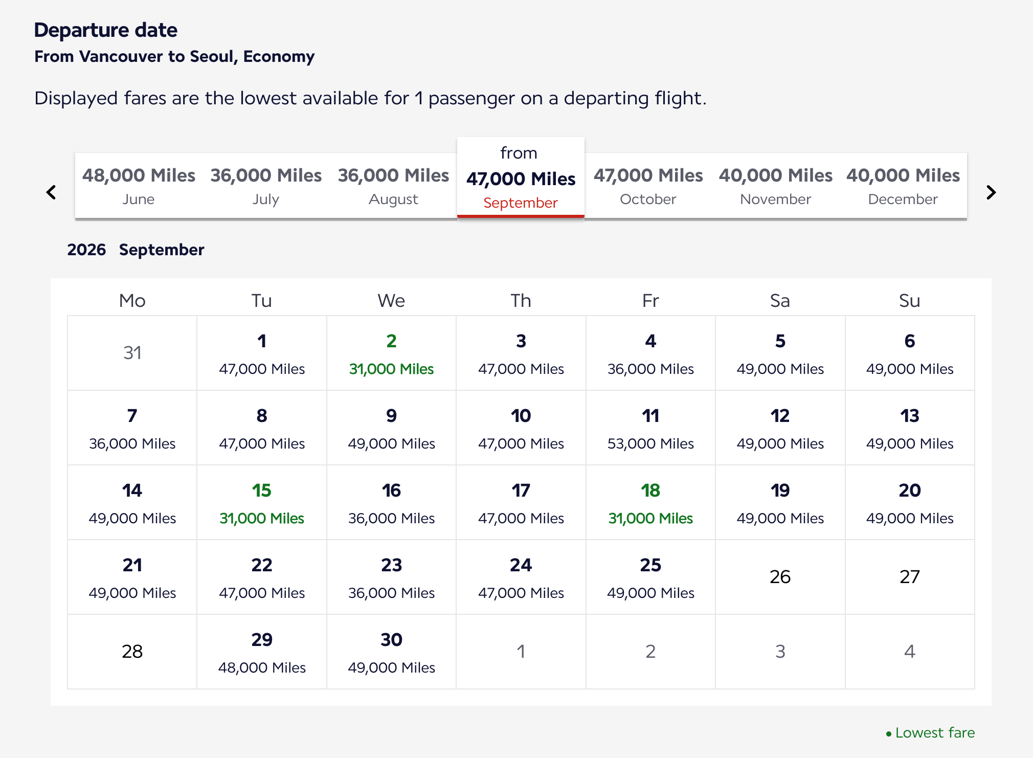This screenshot has height=758, width=1033.
Task: Select September 25 departure date
Action: tap(650, 578)
